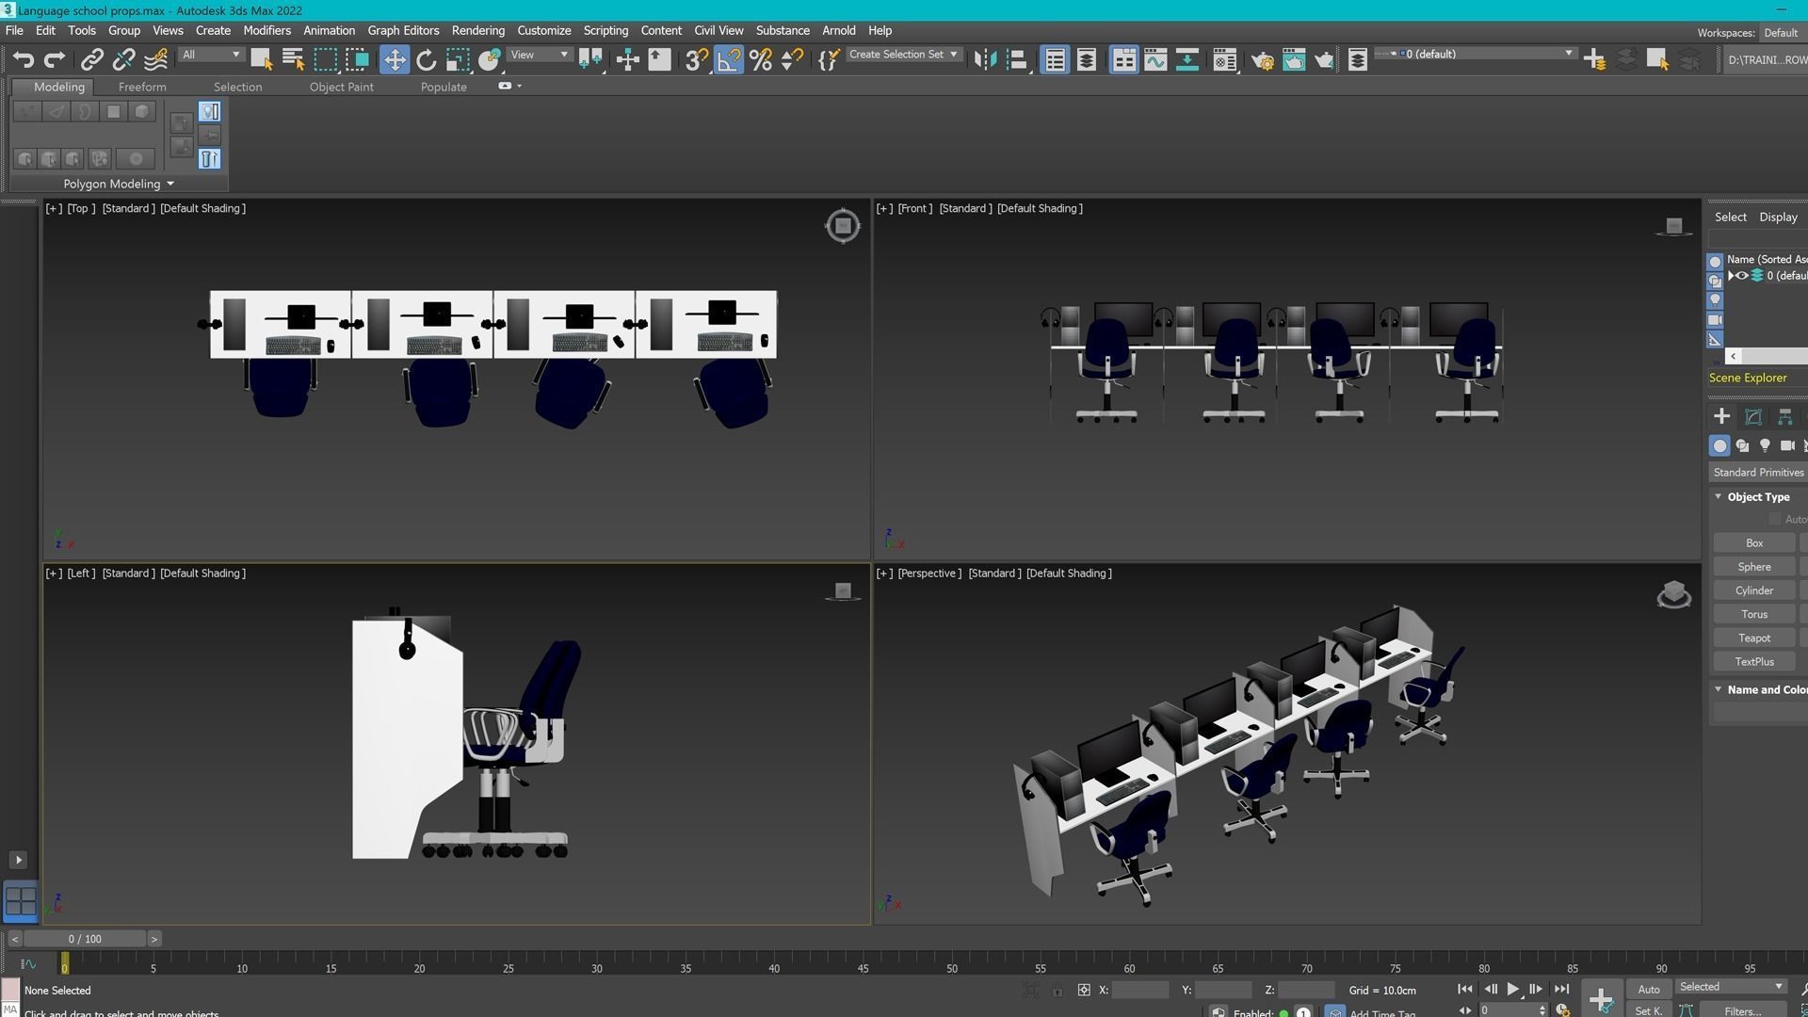Collapse the Object Type rollout

click(1718, 496)
